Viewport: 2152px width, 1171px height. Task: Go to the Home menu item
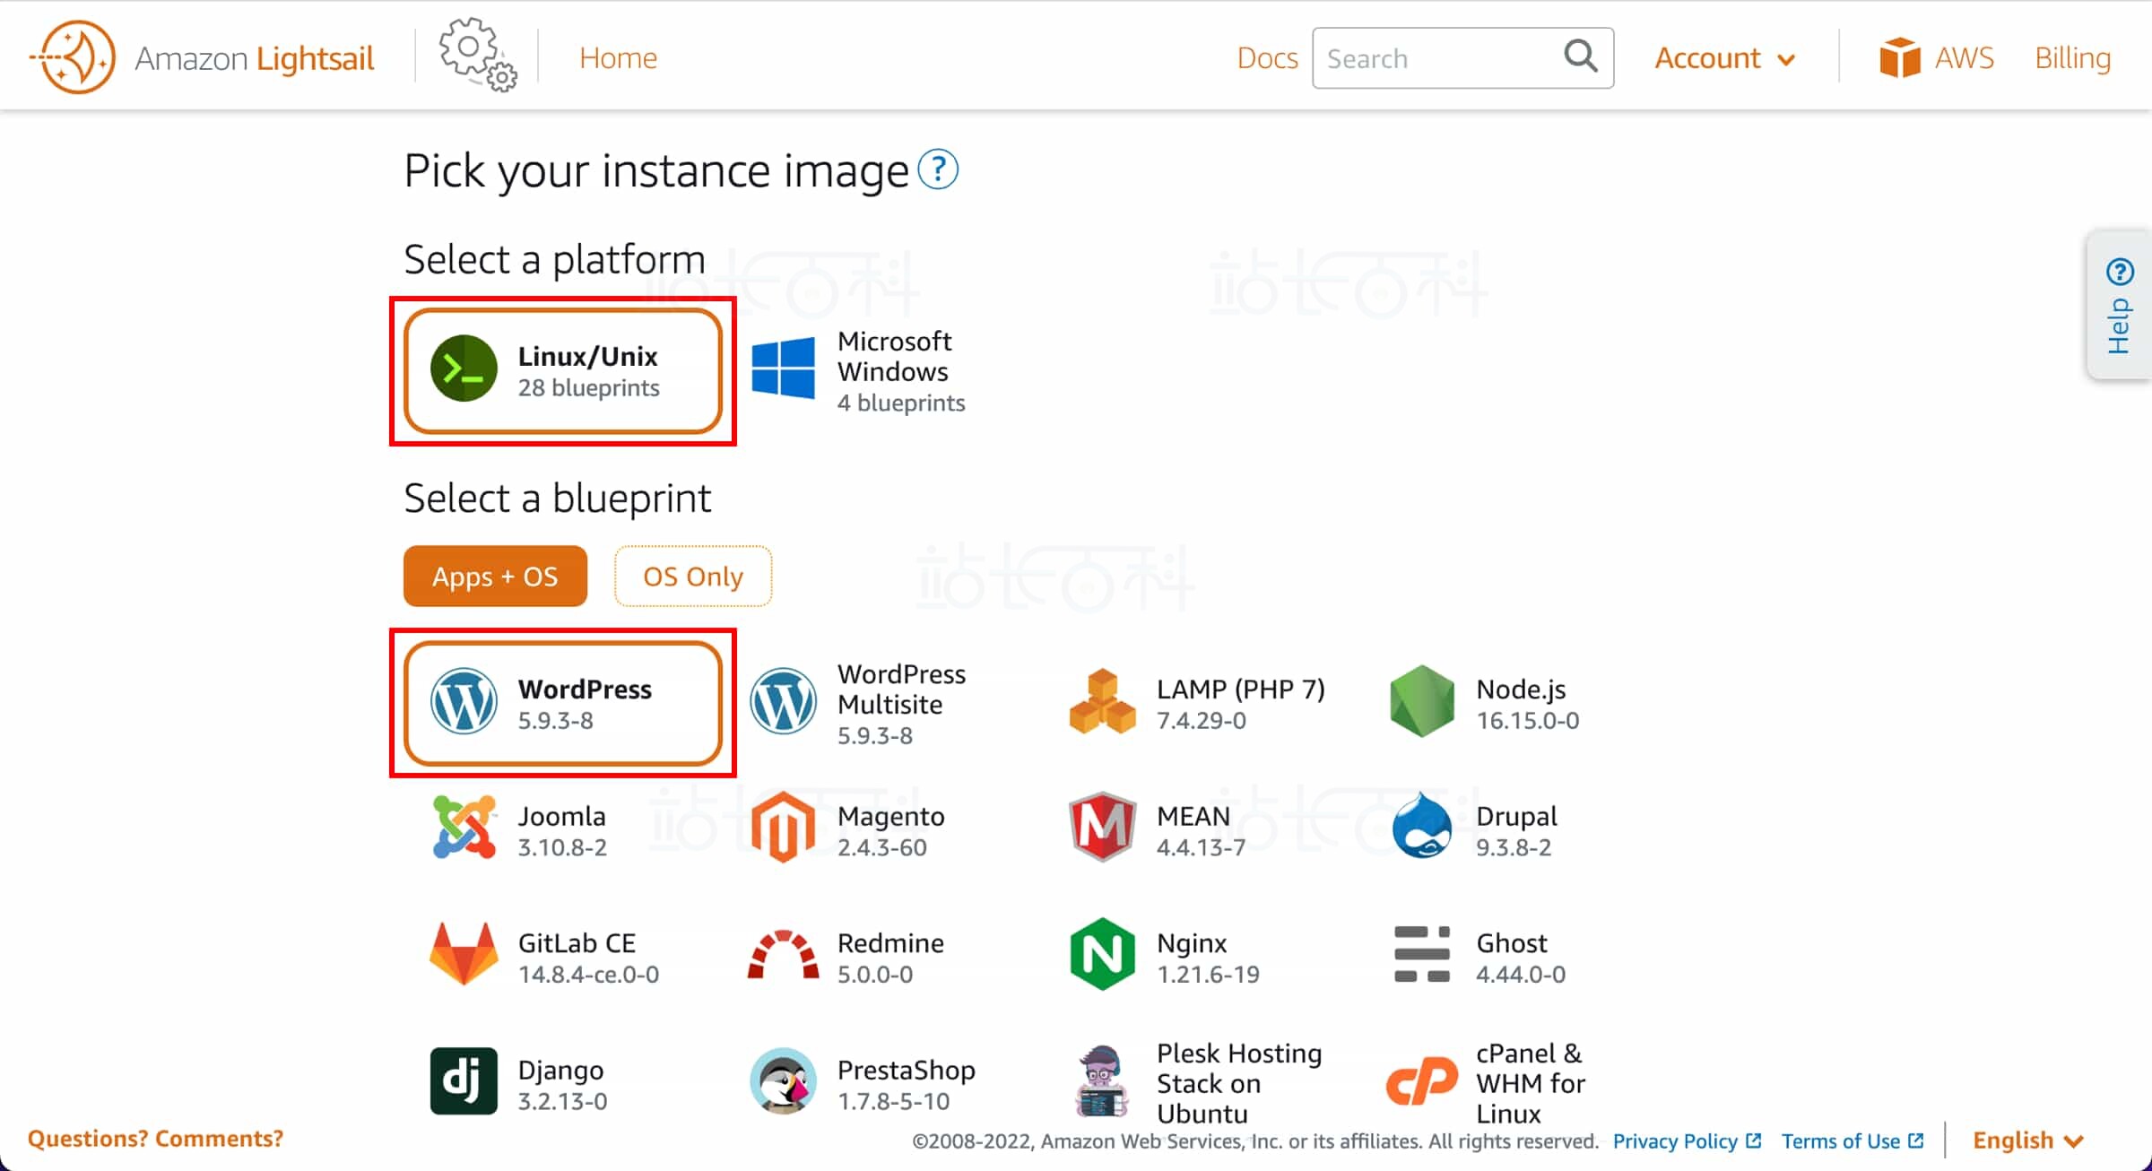(x=618, y=58)
